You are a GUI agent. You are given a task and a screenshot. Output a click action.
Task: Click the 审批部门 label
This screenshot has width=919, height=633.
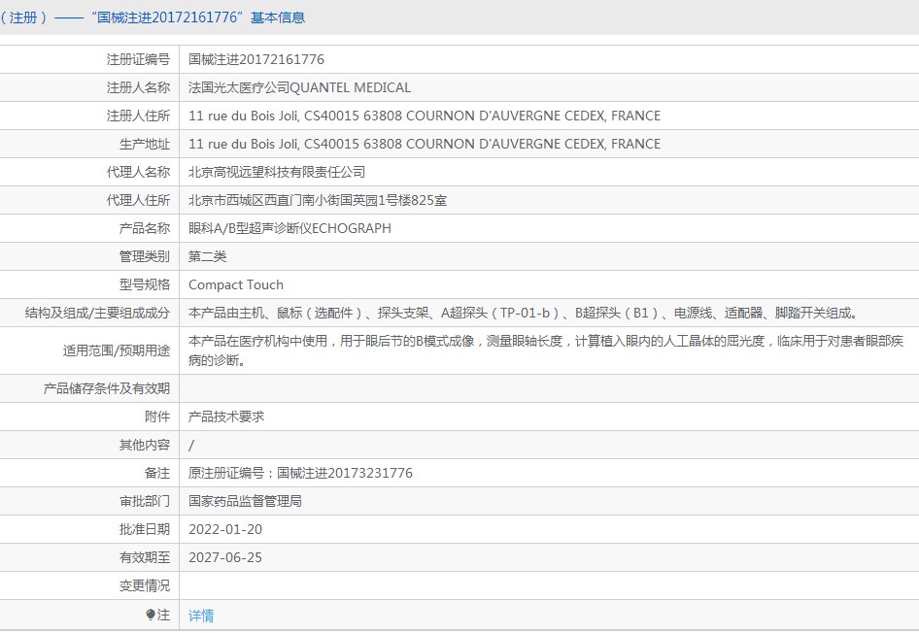point(145,501)
